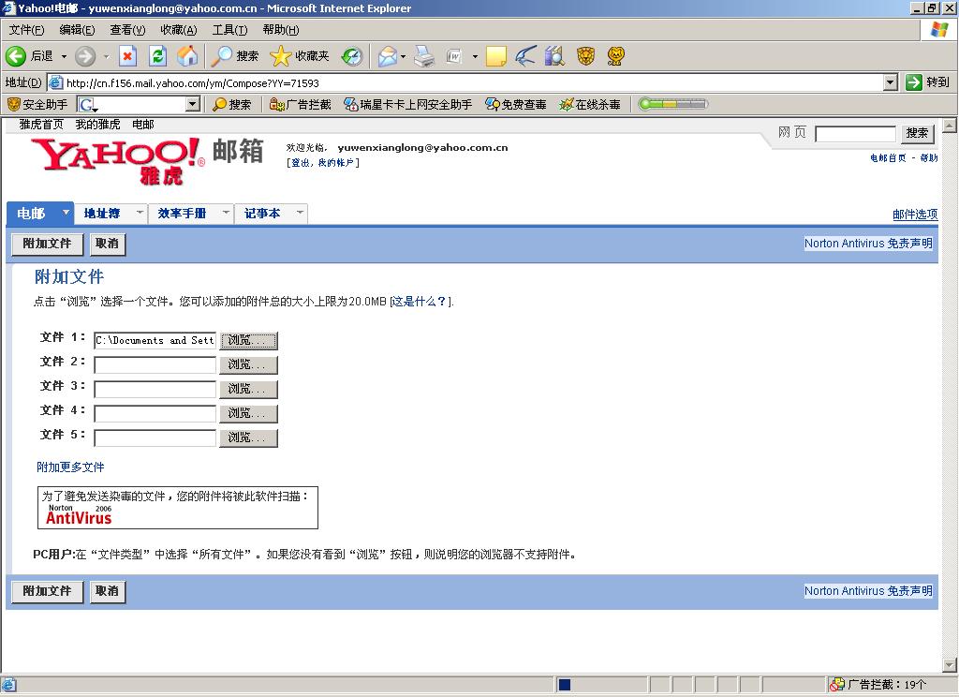959x697 pixels.
Task: Switch to the 地址簿 tab
Action: 102,214
